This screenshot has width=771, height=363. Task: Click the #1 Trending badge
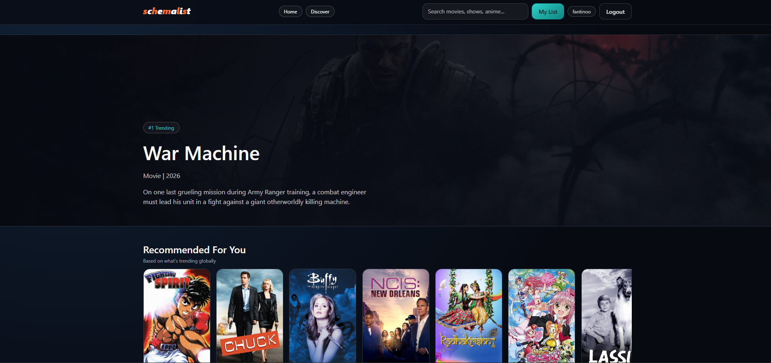(161, 128)
